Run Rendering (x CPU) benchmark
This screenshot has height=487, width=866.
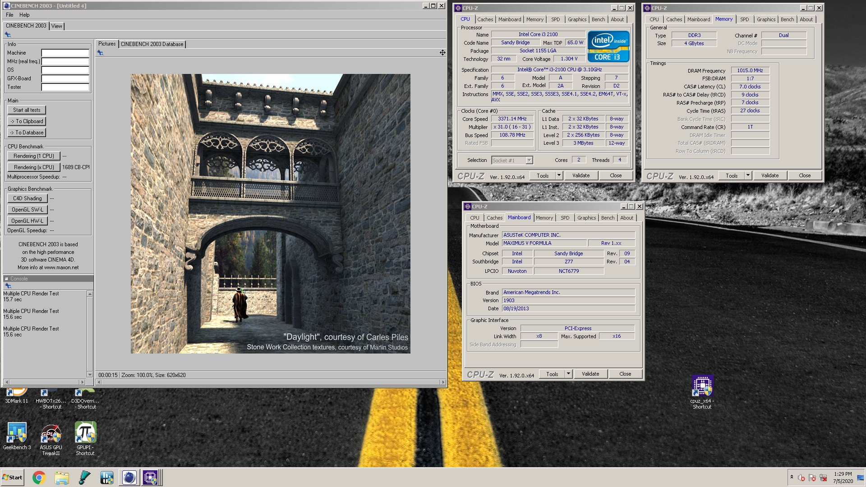34,167
